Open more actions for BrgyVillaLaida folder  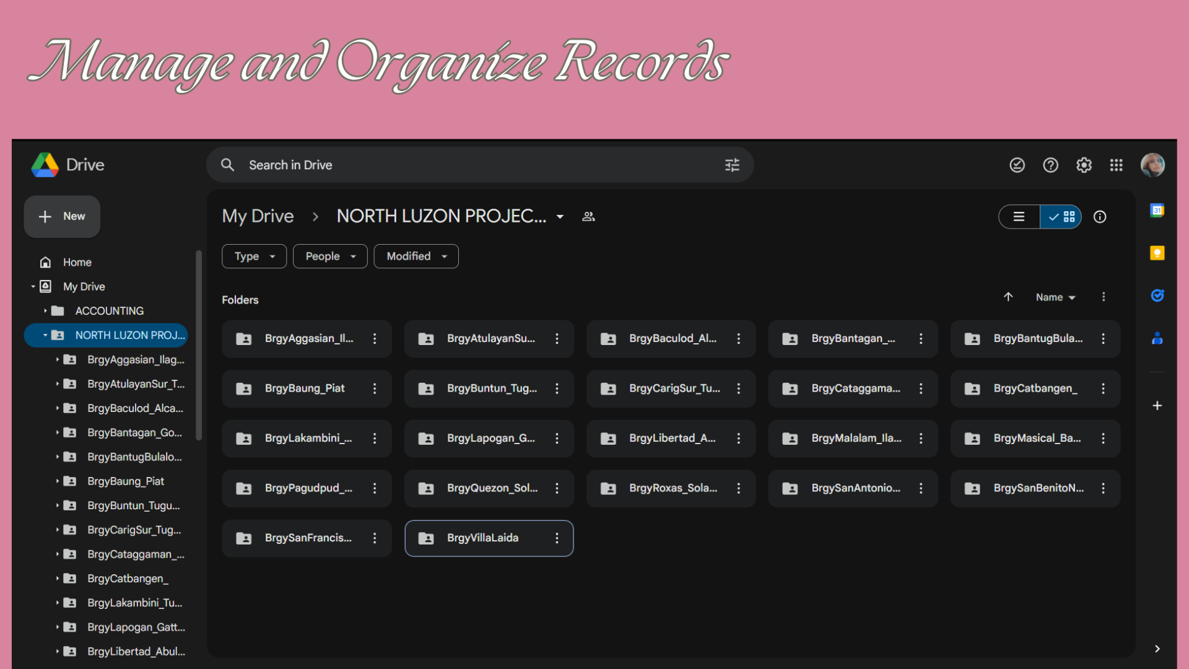pos(557,538)
